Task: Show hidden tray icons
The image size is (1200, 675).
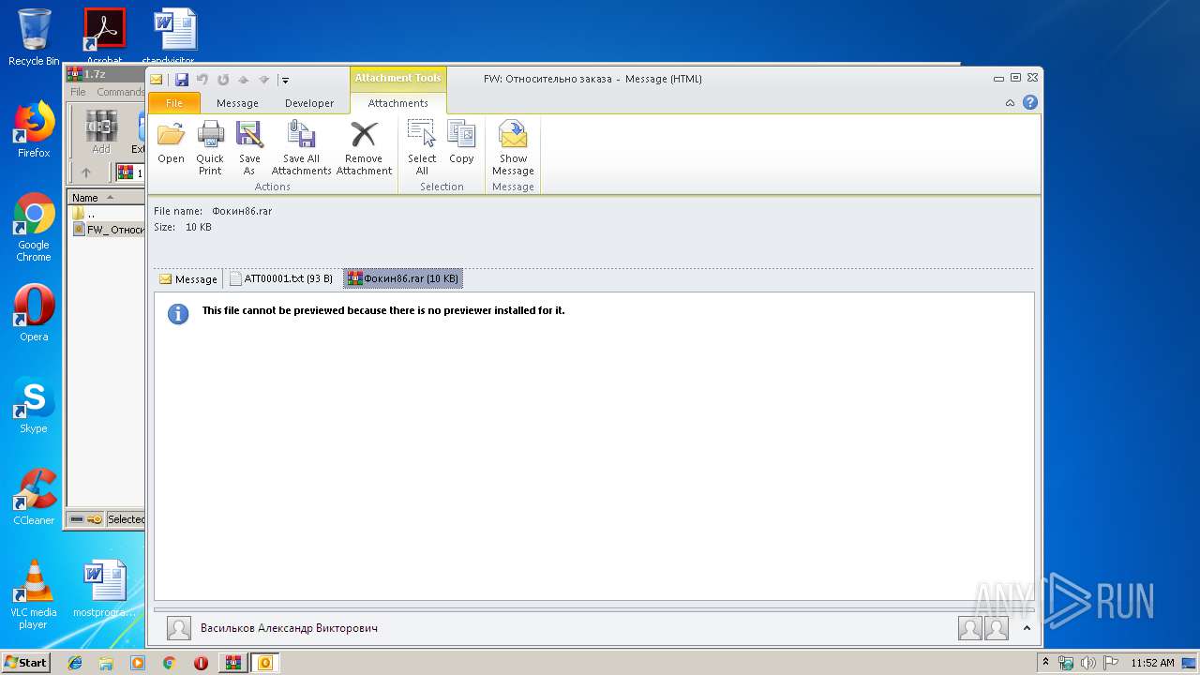Action: click(1045, 663)
